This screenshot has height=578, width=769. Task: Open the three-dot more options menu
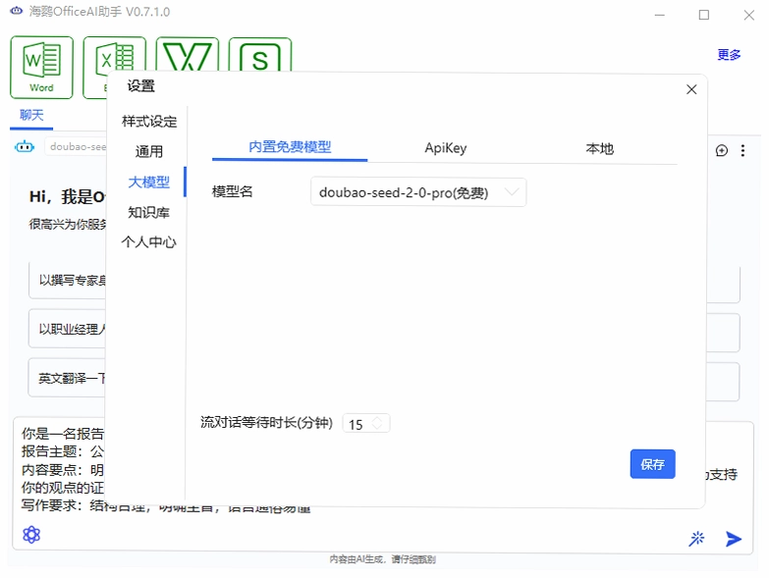tap(743, 150)
